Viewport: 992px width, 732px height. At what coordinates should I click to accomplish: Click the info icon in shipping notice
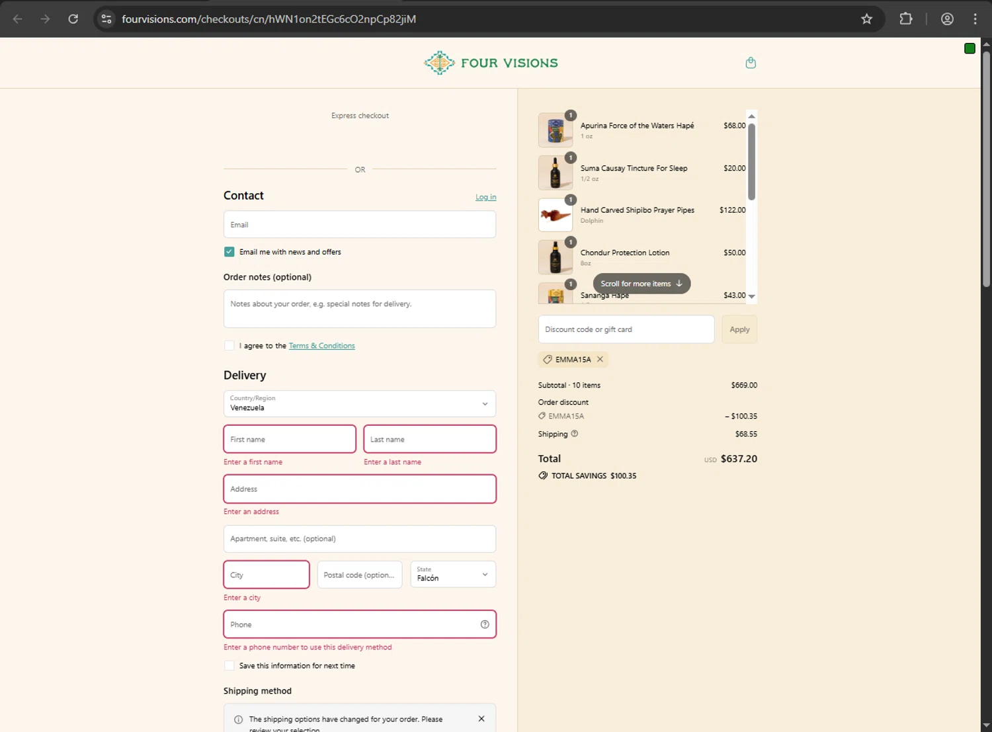(238, 719)
